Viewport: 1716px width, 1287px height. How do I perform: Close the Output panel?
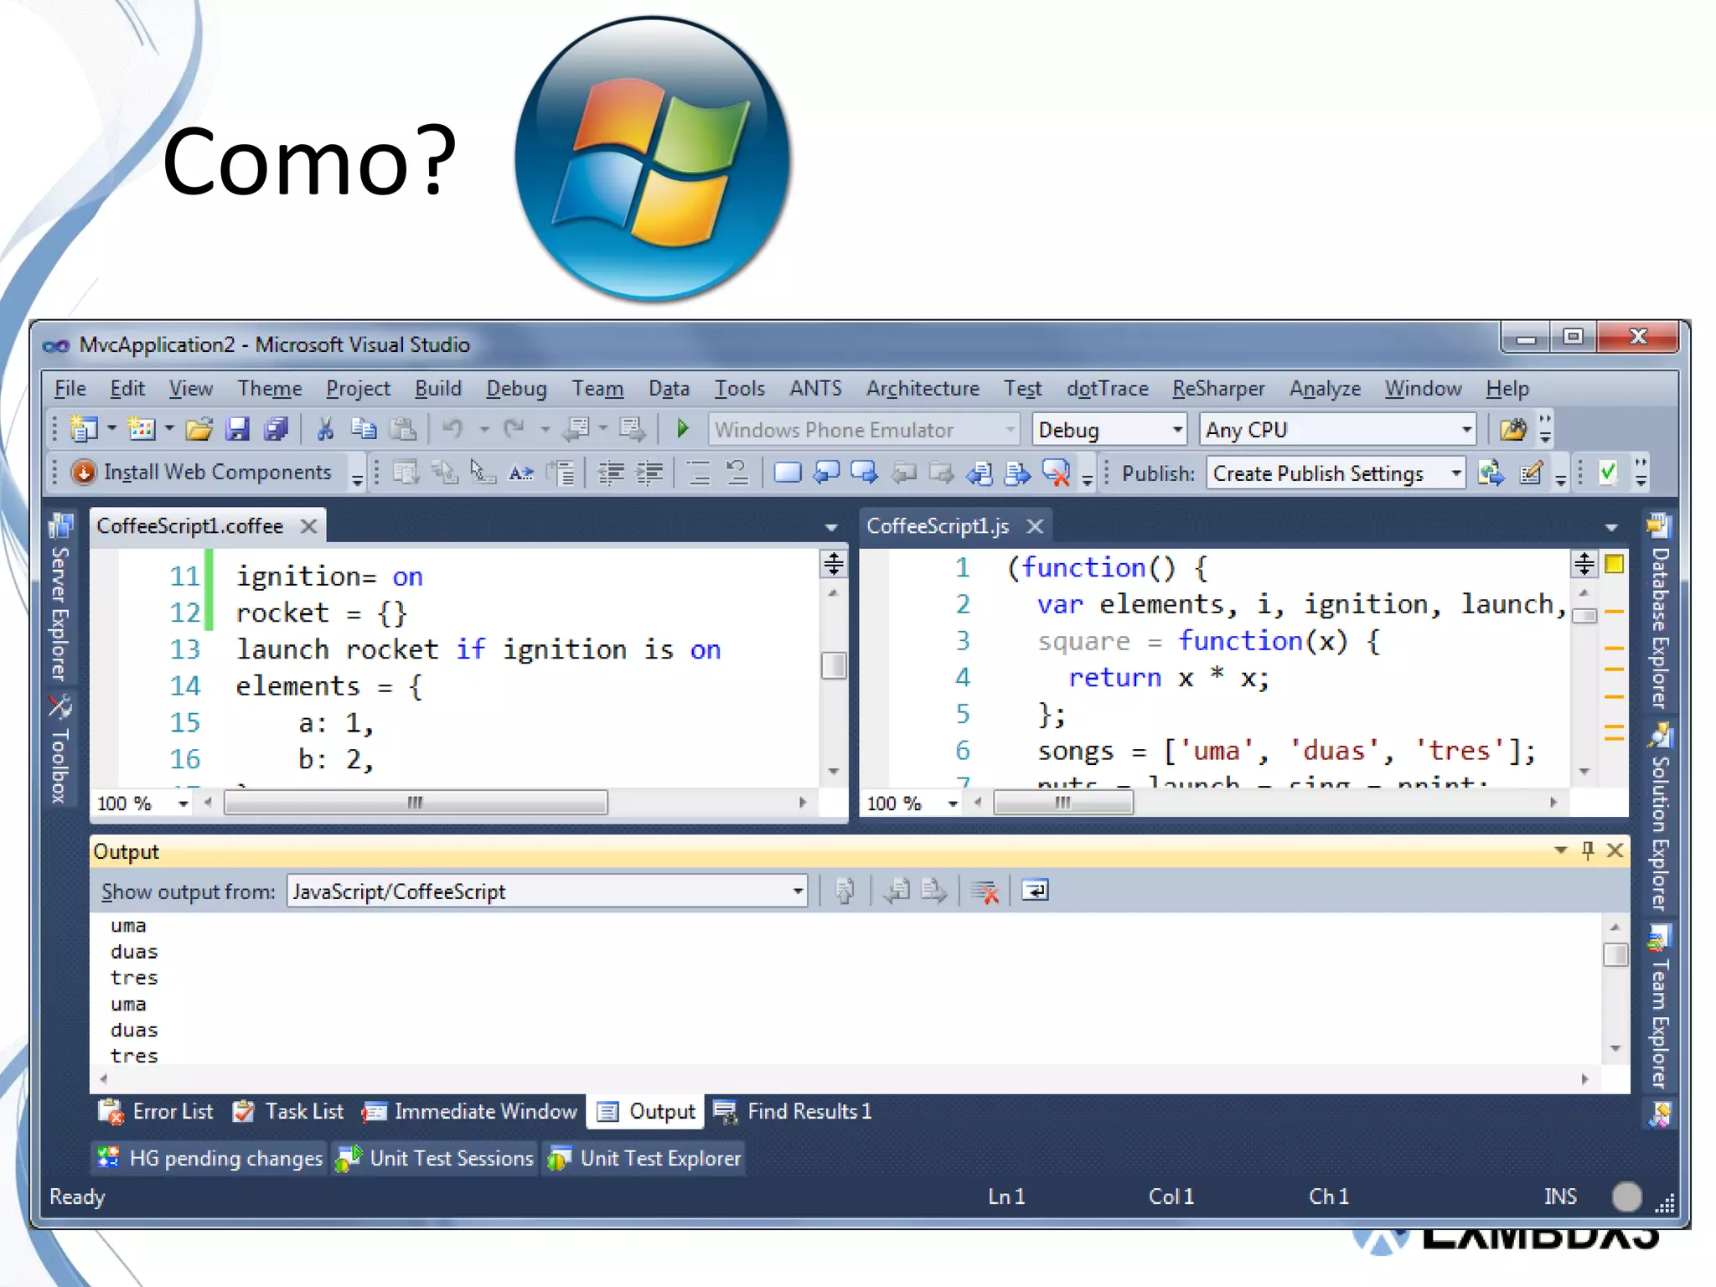click(x=1615, y=850)
